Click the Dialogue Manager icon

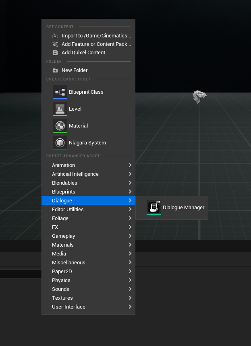point(154,207)
